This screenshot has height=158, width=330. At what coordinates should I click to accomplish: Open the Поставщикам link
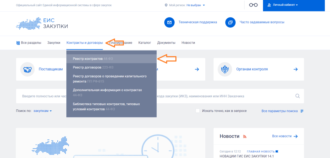click(x=51, y=69)
